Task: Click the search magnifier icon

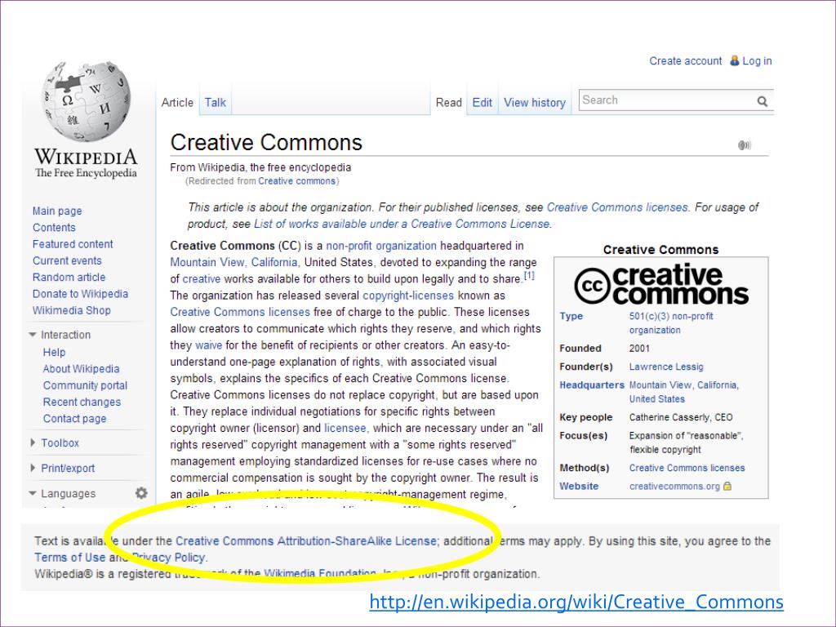Action: pyautogui.click(x=763, y=100)
